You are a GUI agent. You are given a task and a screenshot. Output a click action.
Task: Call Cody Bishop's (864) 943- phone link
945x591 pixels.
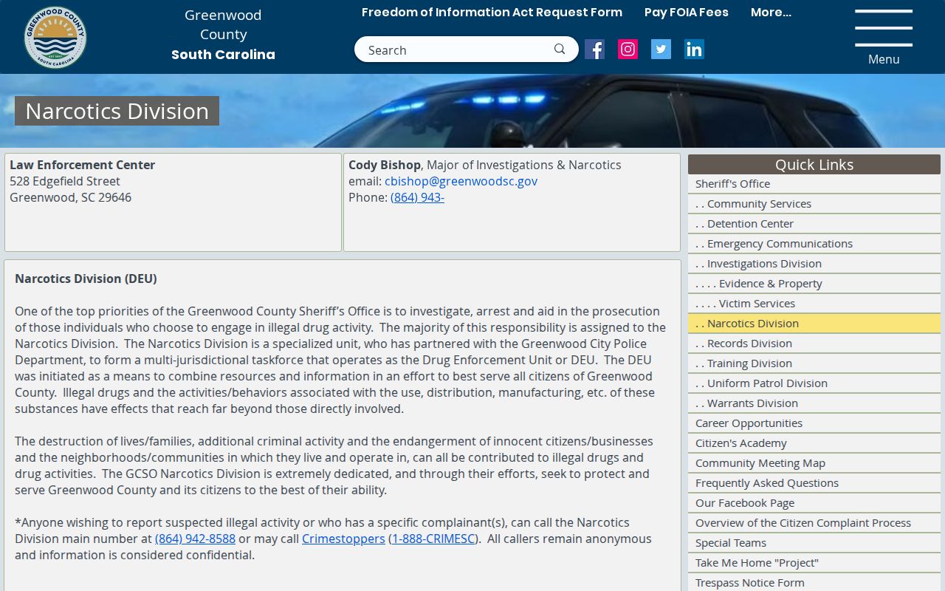pos(417,197)
